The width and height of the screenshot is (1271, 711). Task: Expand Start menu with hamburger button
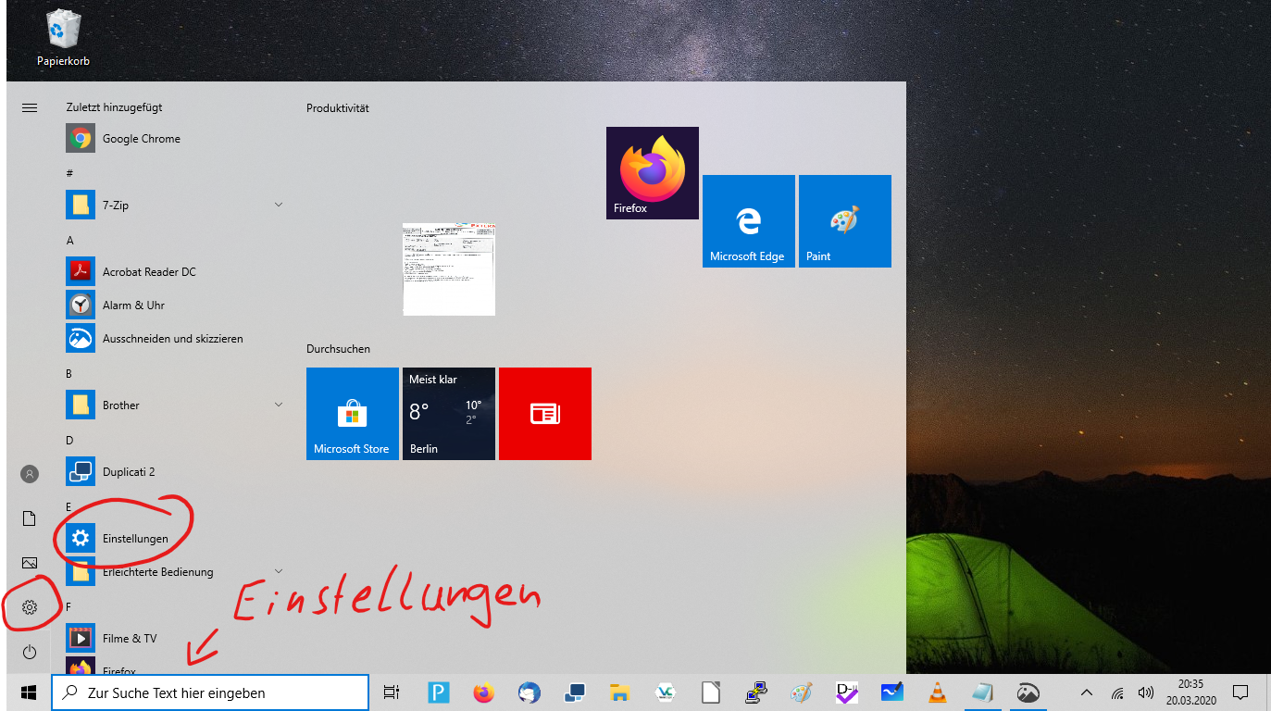click(30, 108)
